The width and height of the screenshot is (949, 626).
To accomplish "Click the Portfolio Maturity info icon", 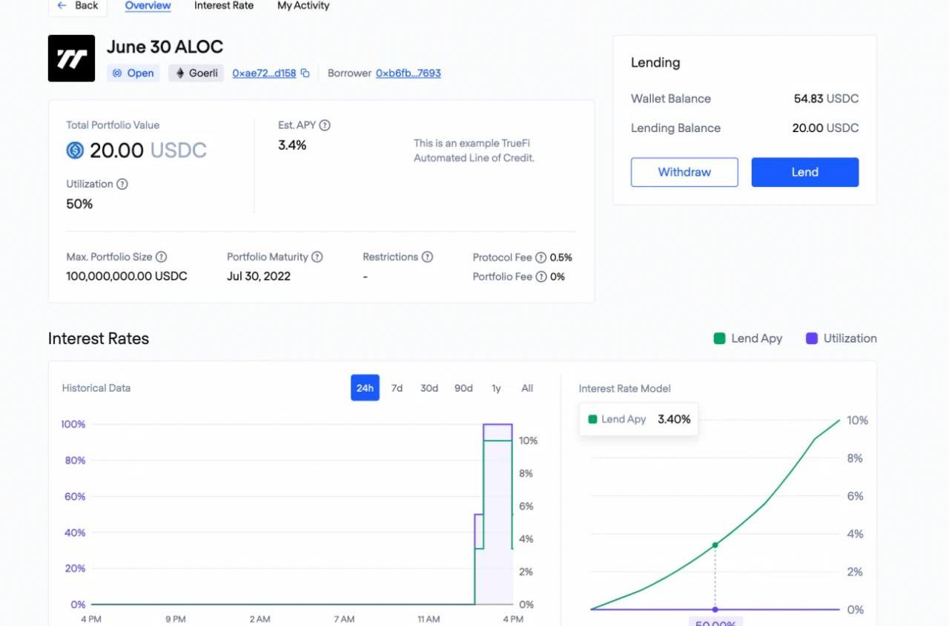I will [317, 257].
